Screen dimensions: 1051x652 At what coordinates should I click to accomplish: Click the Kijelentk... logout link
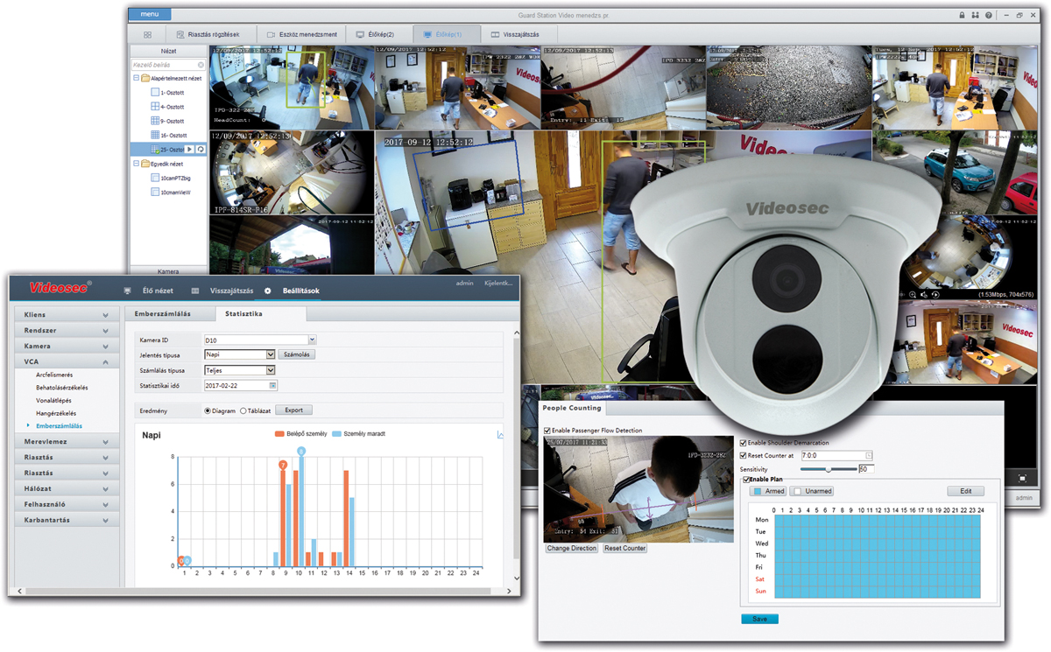pos(498,283)
